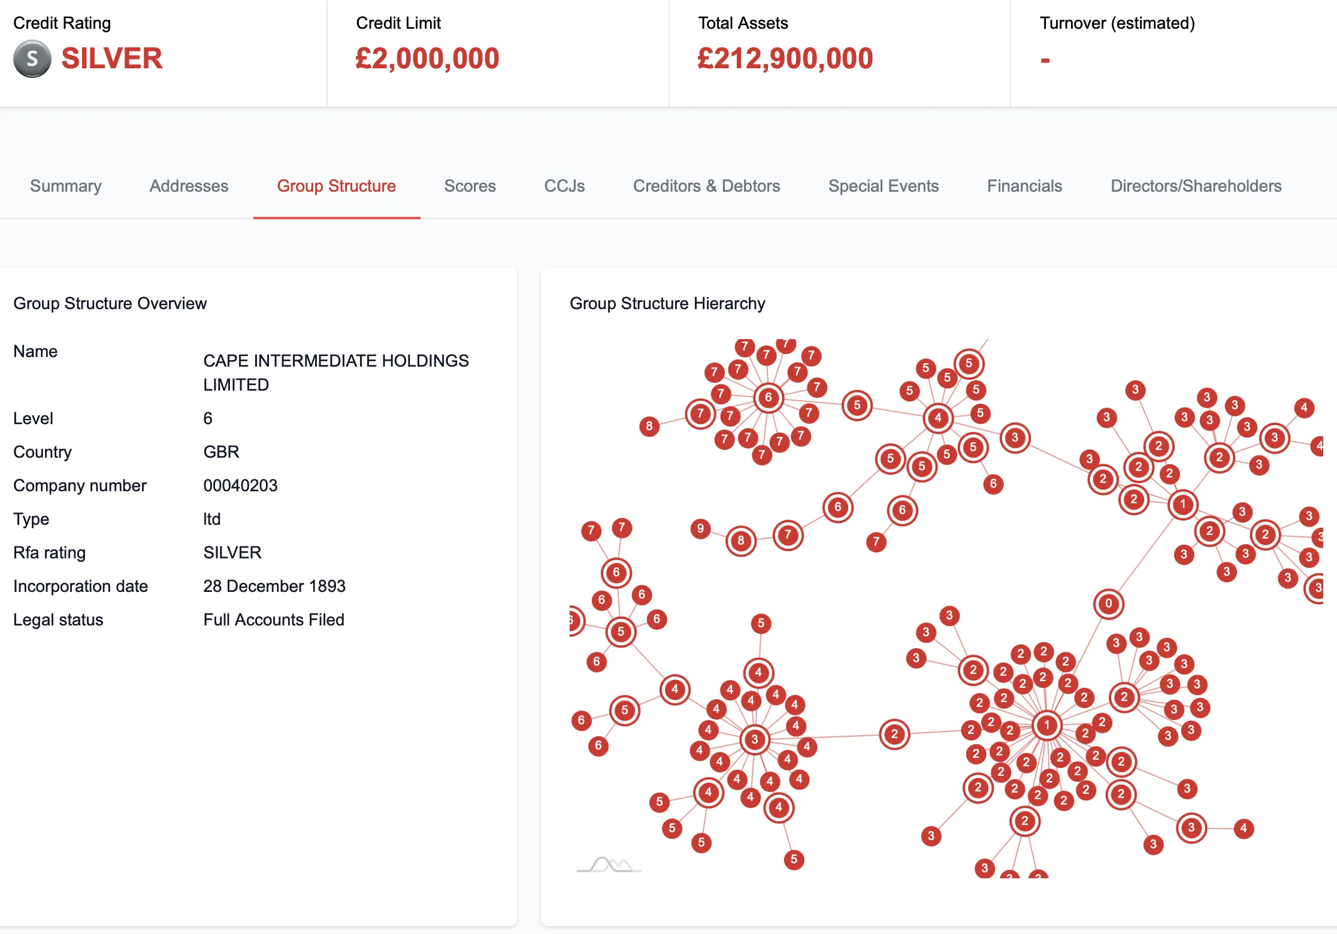Screen dimensions: 1337x934
Task: Click the SILVER credit rating text
Action: (112, 59)
